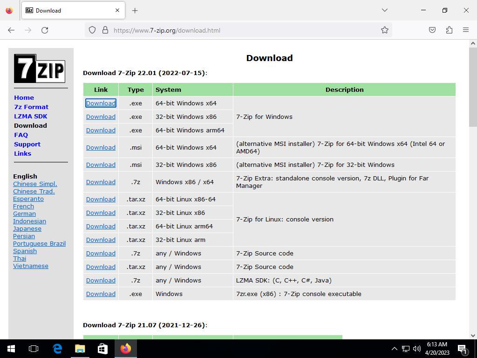
Task: Switch language to German
Action: 24,213
